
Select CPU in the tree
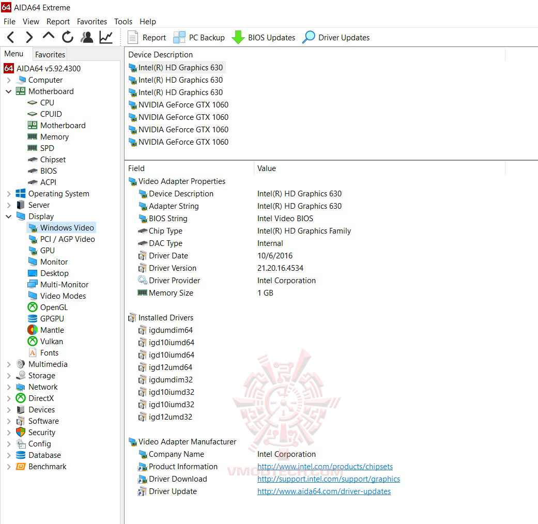click(41, 103)
